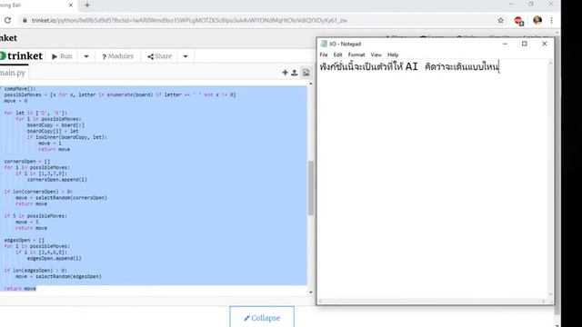Image resolution: width=582 pixels, height=327 pixels.
Task: Open Notepad View menu
Action: [376, 54]
